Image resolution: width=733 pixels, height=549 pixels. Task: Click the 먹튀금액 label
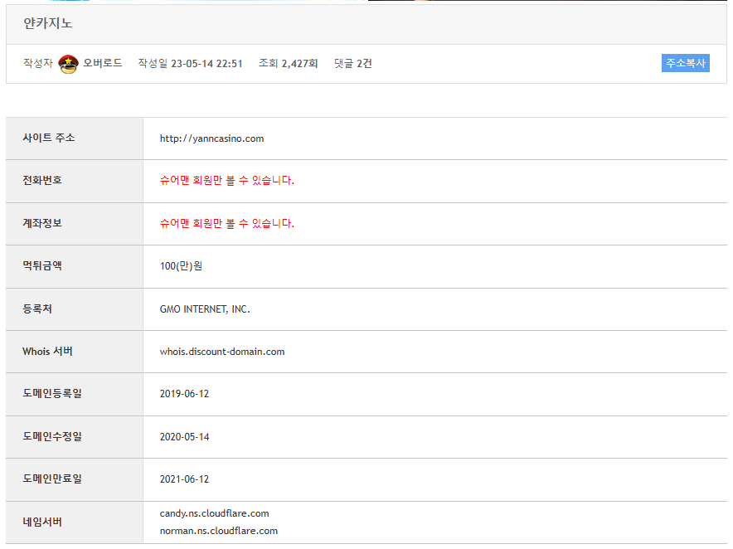click(x=42, y=266)
